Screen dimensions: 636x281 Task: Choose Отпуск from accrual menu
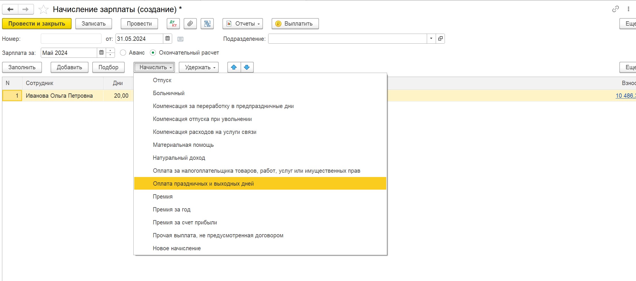[260, 80]
